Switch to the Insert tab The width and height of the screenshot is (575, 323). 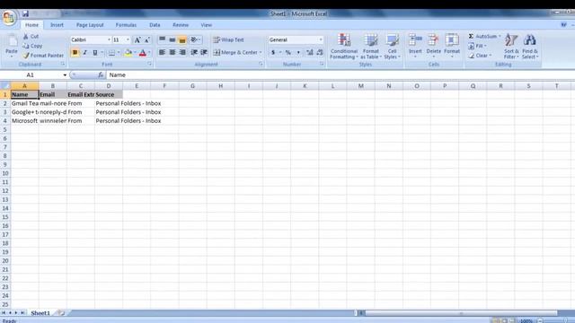tap(57, 25)
